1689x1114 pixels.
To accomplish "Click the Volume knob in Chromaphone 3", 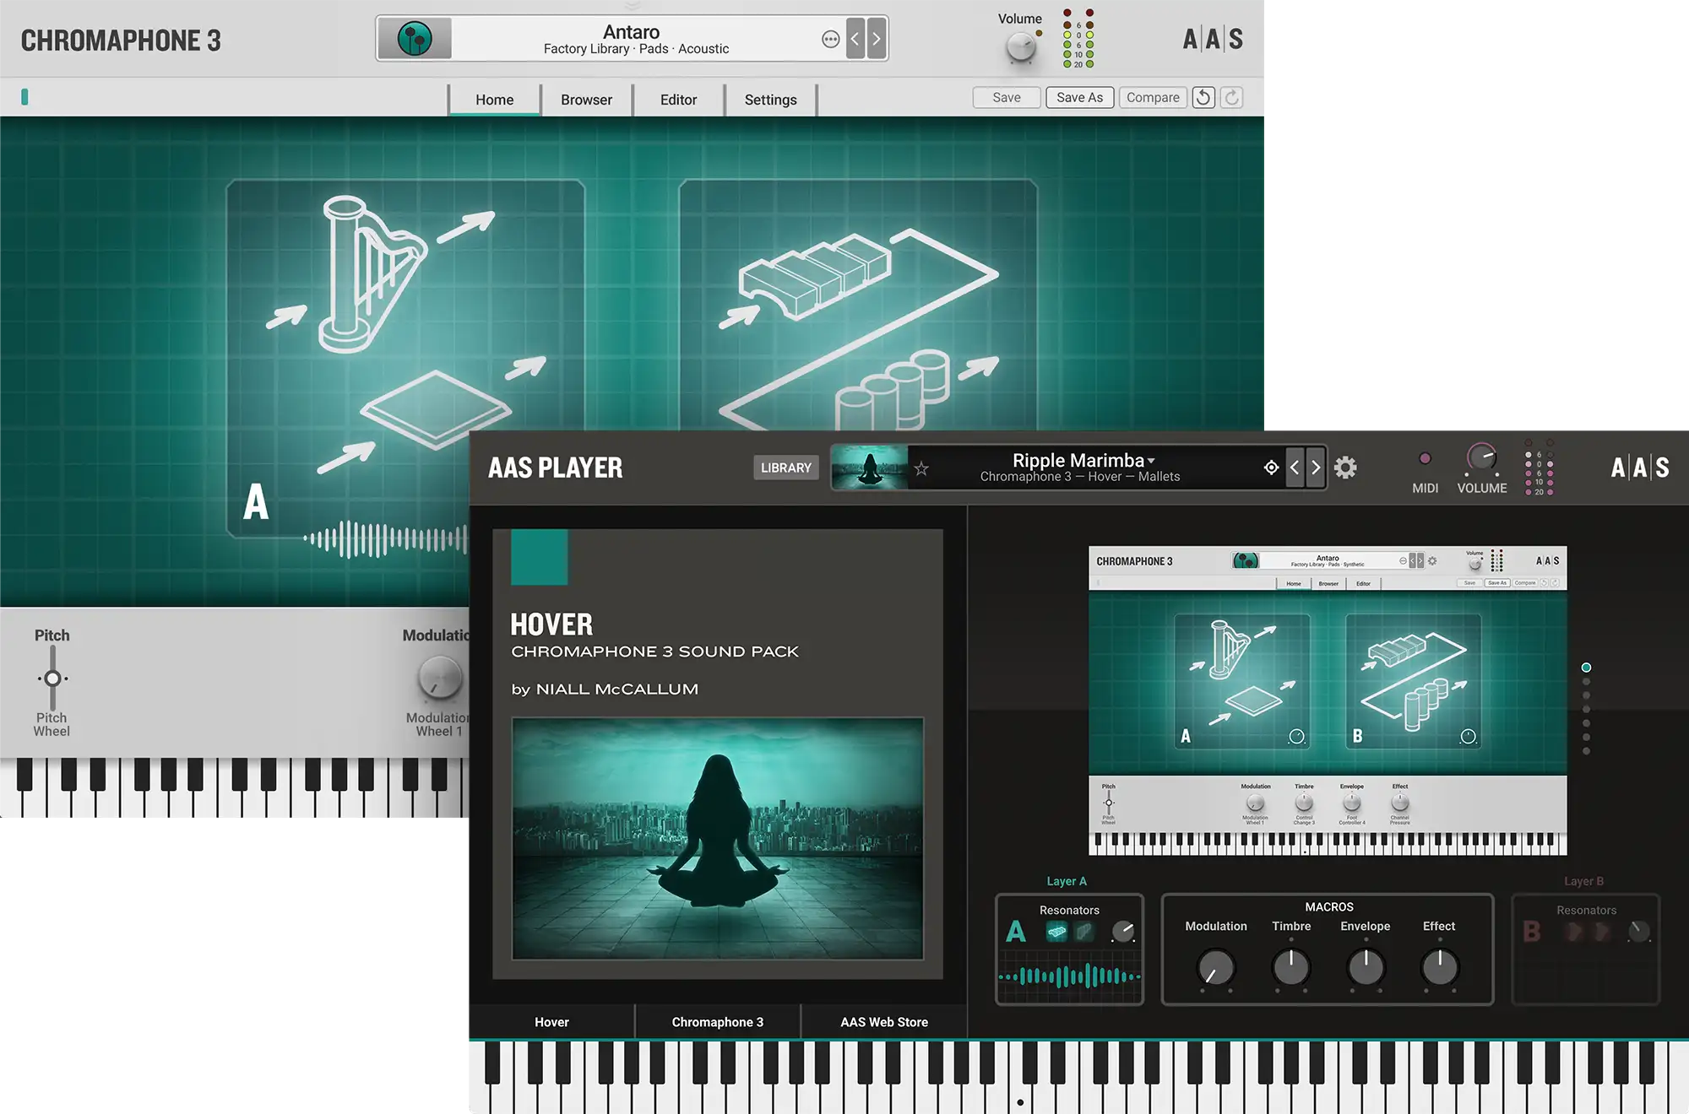I will (1021, 47).
